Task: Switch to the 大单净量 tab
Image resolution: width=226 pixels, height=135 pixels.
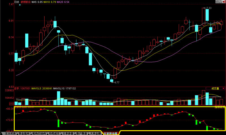Action: tap(68, 133)
